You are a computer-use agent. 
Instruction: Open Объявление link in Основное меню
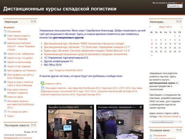159,136
